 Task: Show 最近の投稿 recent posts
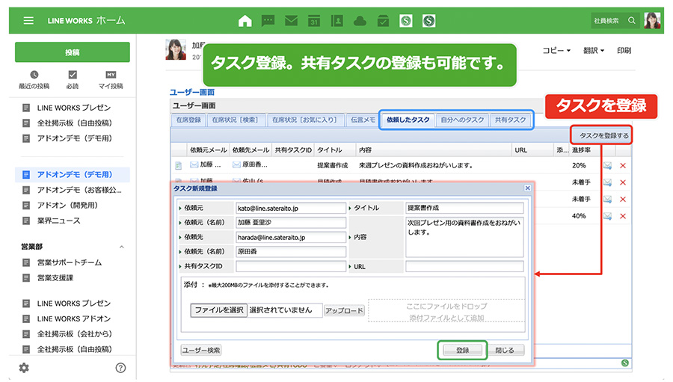point(34,80)
